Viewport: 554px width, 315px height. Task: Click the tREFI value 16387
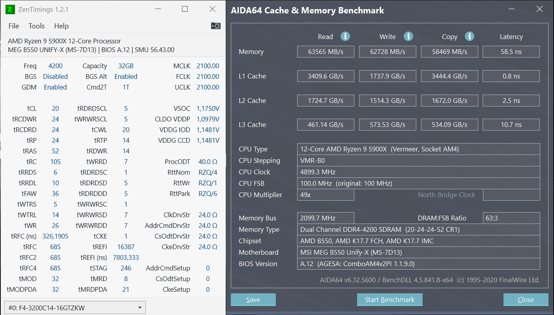[x=126, y=247]
